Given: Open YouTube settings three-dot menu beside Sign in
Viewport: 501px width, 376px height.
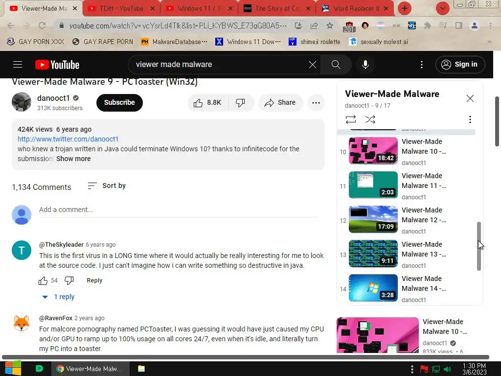Looking at the screenshot, I should tap(421, 65).
